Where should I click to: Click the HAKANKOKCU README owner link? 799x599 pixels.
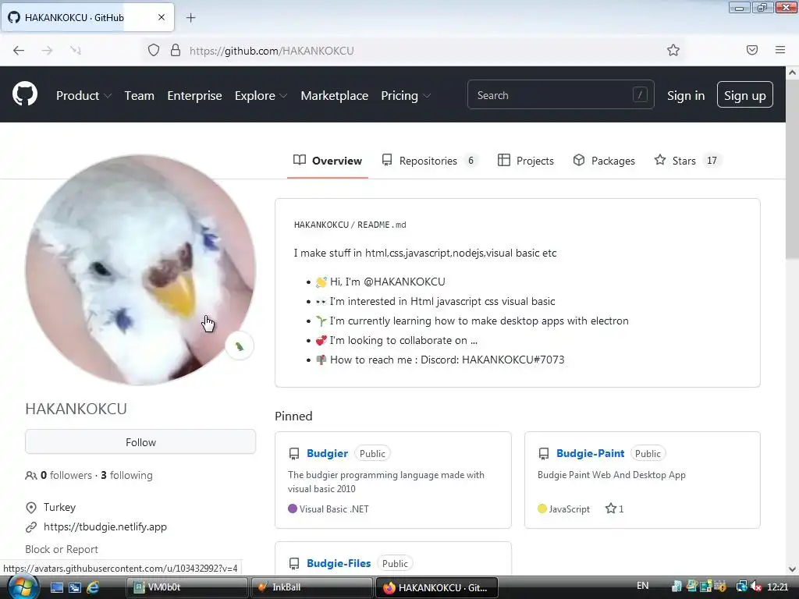pos(321,225)
